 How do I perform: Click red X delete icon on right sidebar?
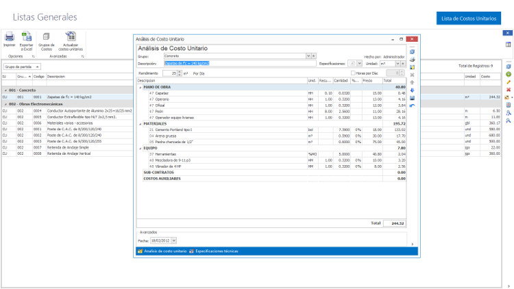(x=508, y=89)
